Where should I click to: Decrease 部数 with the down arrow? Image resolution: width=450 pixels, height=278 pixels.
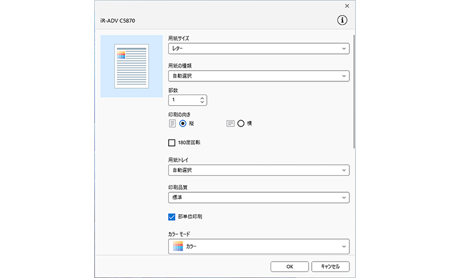click(201, 102)
